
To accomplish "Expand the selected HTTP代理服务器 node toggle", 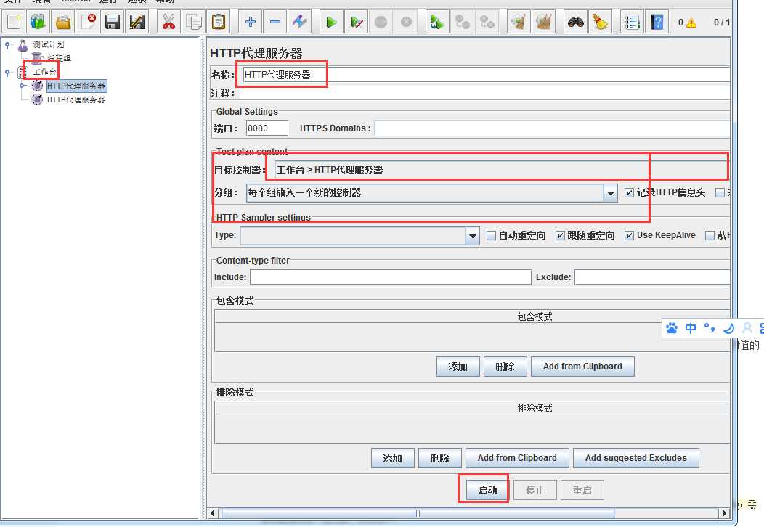I will point(23,86).
